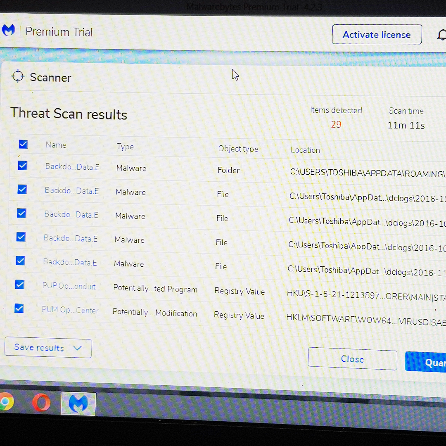Click Activate license
This screenshot has height=446, width=446.
376,34
